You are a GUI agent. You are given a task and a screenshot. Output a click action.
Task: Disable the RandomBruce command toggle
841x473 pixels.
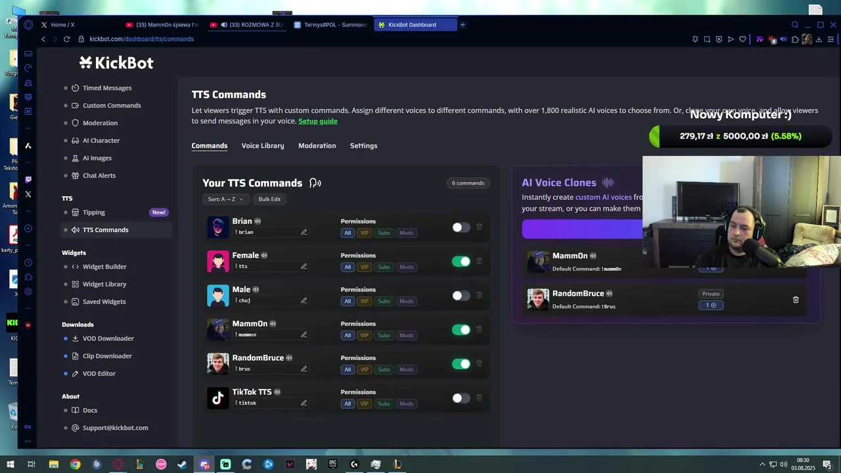461,364
